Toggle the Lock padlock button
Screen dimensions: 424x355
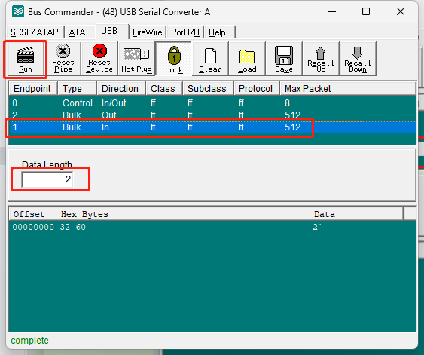click(x=174, y=59)
